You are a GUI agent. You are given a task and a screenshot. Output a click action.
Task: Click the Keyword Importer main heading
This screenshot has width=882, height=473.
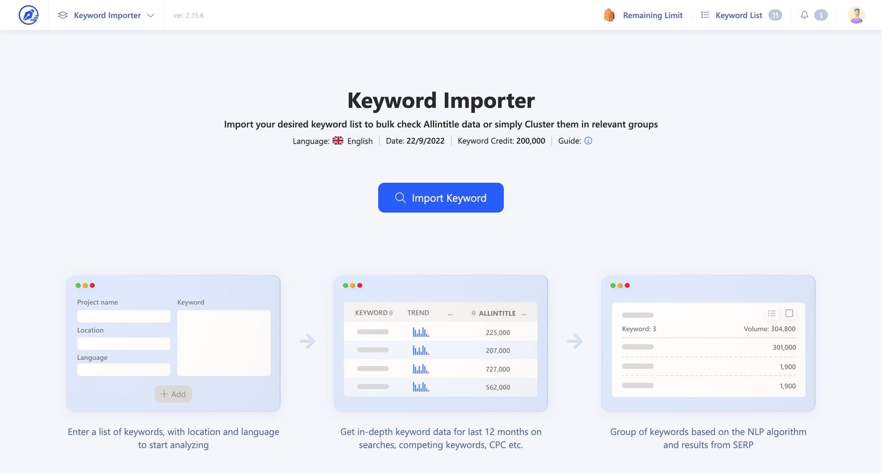(441, 100)
